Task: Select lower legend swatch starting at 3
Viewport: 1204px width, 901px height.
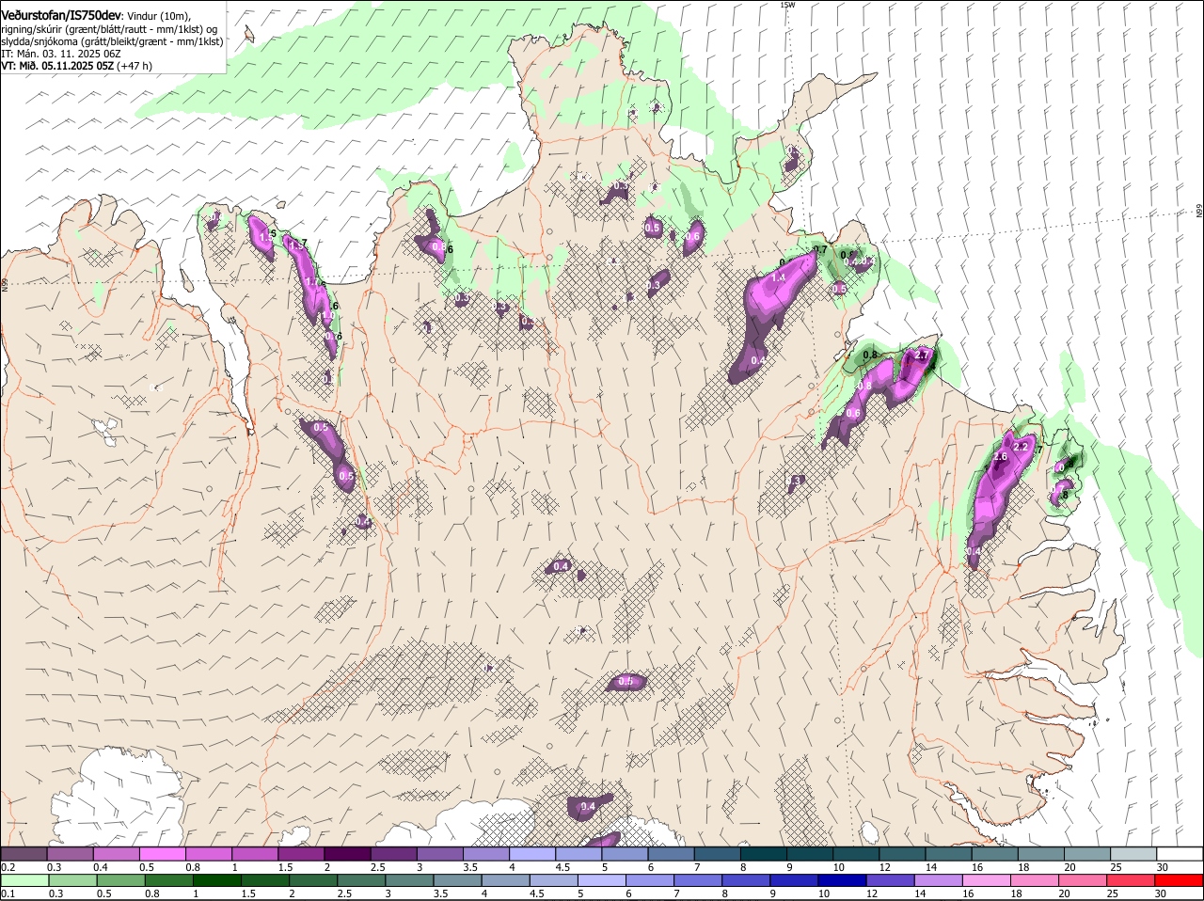Action: click(408, 880)
